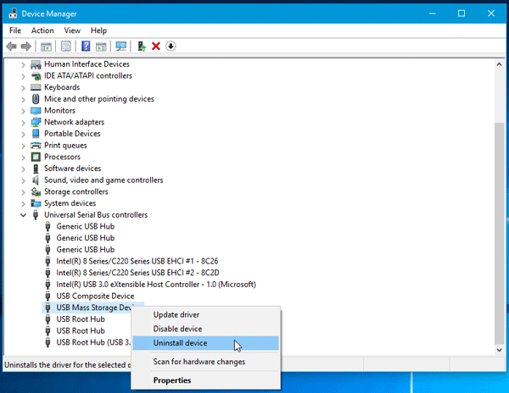Click the Show/Hide Console Tree toolbar icon
The width and height of the screenshot is (509, 393).
pos(45,46)
